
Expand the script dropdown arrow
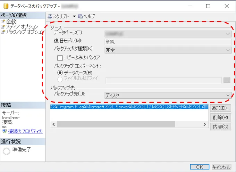tap(74, 16)
